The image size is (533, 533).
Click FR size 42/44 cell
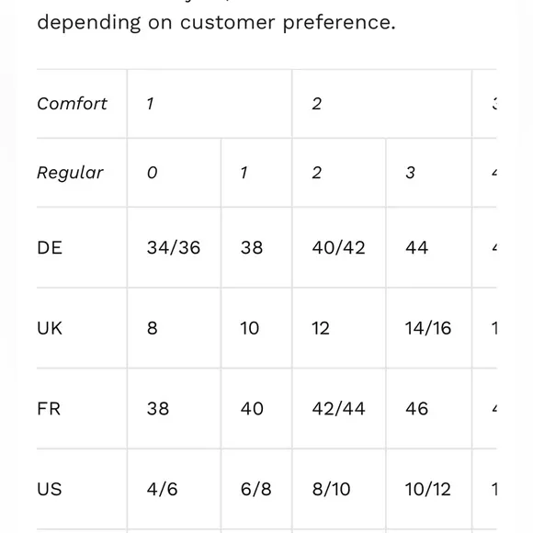pyautogui.click(x=338, y=408)
